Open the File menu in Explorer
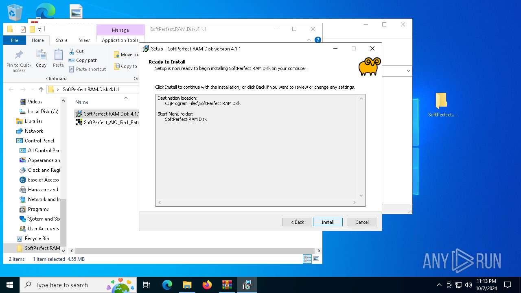This screenshot has height=293, width=521. [x=15, y=40]
